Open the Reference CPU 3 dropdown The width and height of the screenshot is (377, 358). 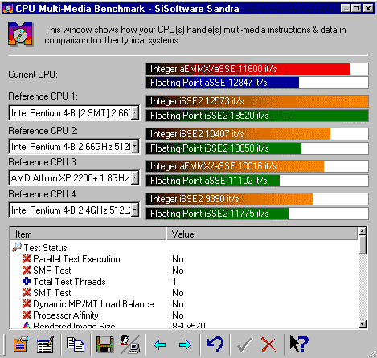(135, 177)
